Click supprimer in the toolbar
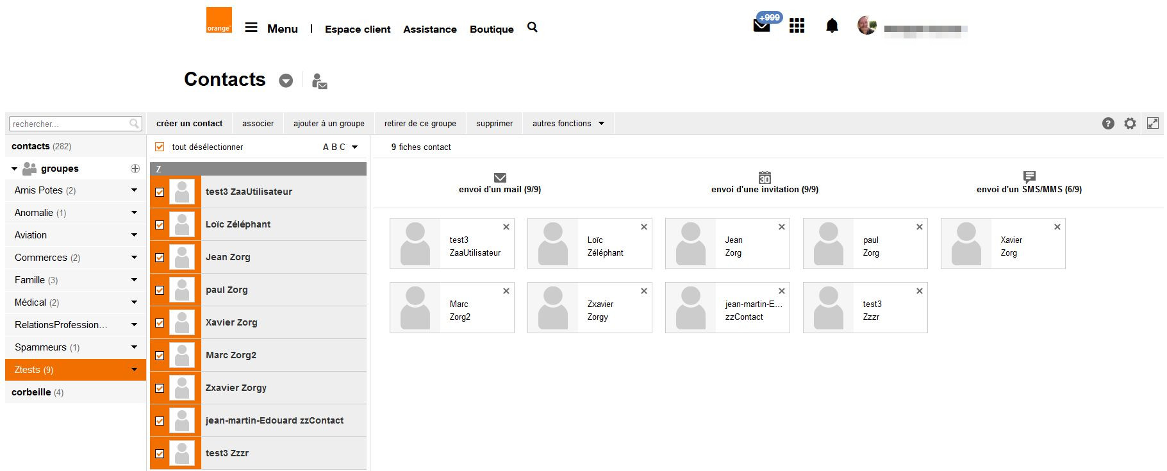This screenshot has width=1167, height=471. [494, 124]
